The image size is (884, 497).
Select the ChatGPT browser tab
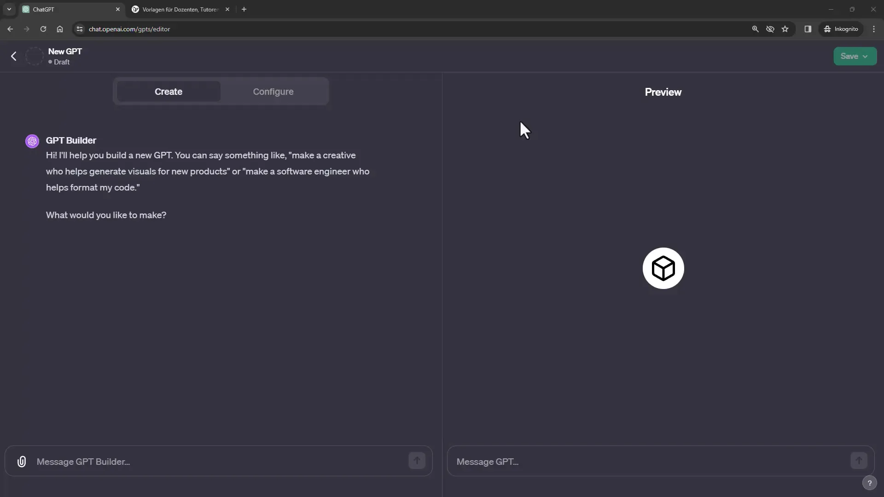pos(71,9)
